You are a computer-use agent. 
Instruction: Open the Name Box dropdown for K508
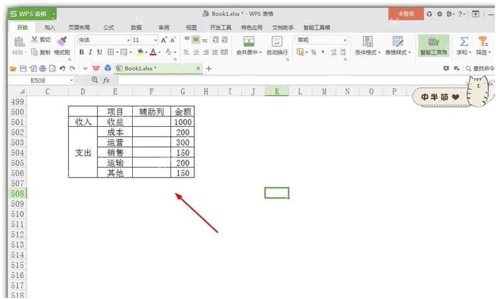coord(71,80)
